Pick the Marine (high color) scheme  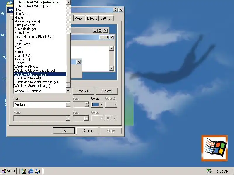[x=40, y=21]
